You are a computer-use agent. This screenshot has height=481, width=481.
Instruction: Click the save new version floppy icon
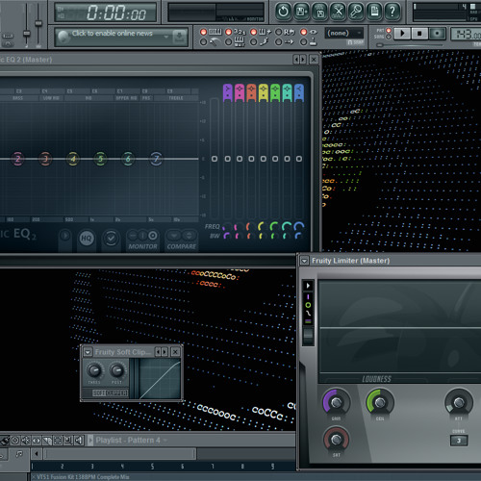pyautogui.click(x=301, y=12)
